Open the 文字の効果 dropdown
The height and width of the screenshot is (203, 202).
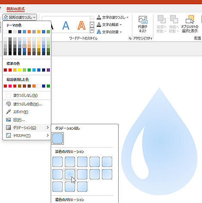click(109, 32)
